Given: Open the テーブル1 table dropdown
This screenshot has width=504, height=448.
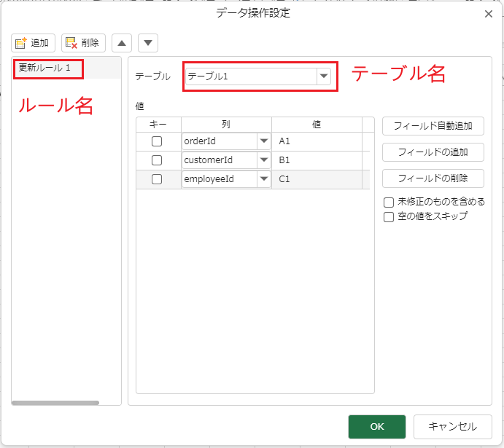Looking at the screenshot, I should pyautogui.click(x=322, y=76).
